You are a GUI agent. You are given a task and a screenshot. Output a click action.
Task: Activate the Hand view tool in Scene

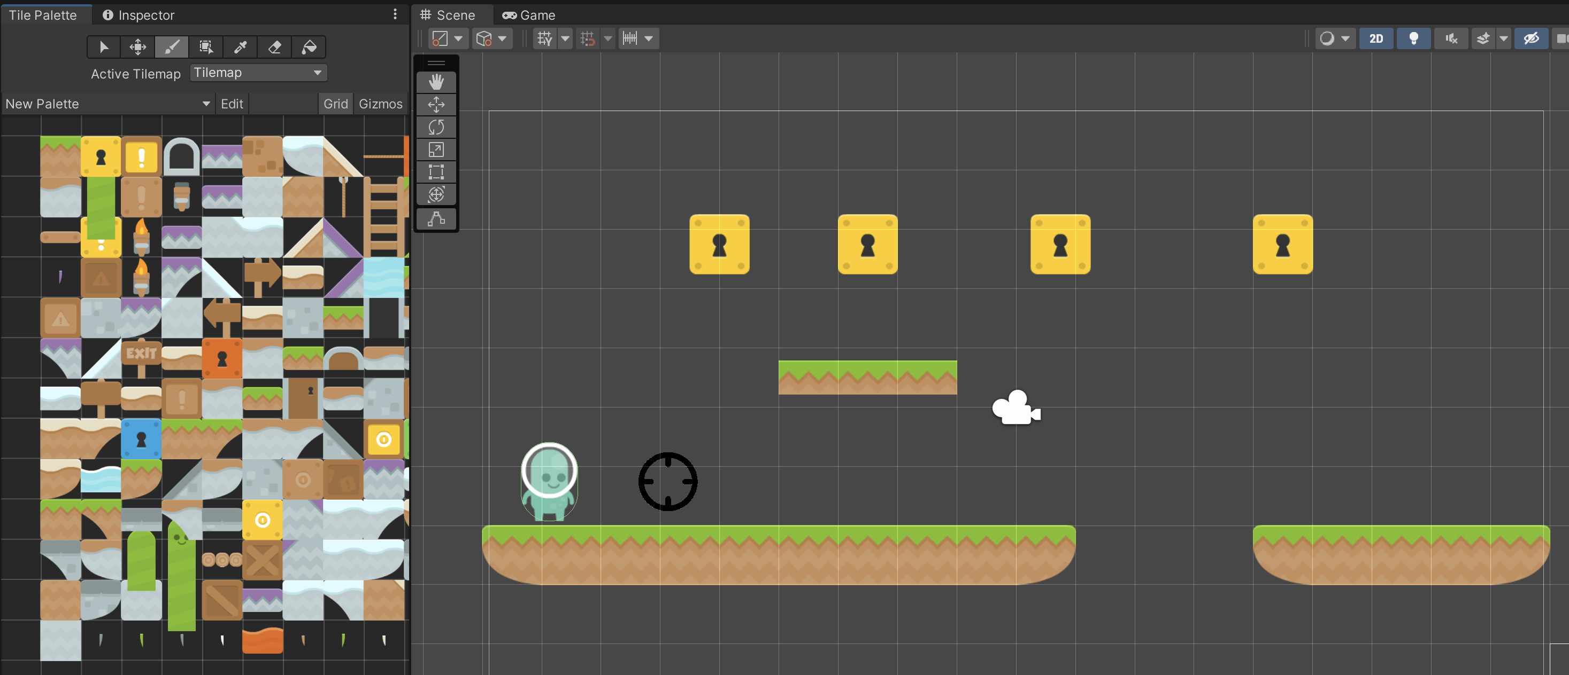pyautogui.click(x=436, y=82)
